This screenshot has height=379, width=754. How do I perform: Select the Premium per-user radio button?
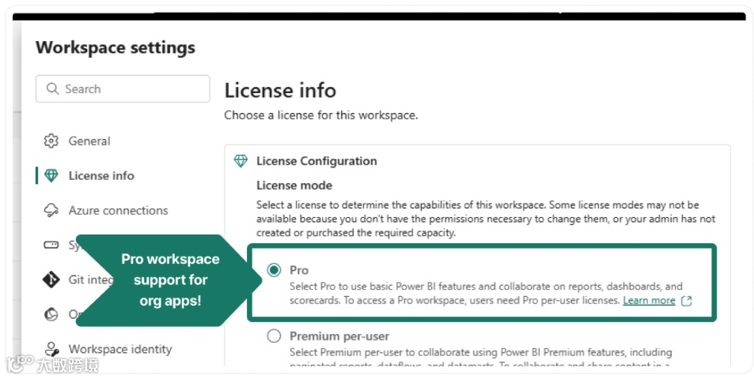[x=274, y=336]
